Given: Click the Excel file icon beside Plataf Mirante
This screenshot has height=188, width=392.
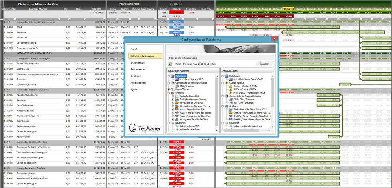Looking at the screenshot, I should coord(170,63).
